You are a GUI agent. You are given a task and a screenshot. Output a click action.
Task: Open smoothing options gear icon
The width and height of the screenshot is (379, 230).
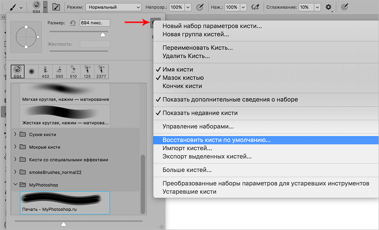tap(329, 7)
